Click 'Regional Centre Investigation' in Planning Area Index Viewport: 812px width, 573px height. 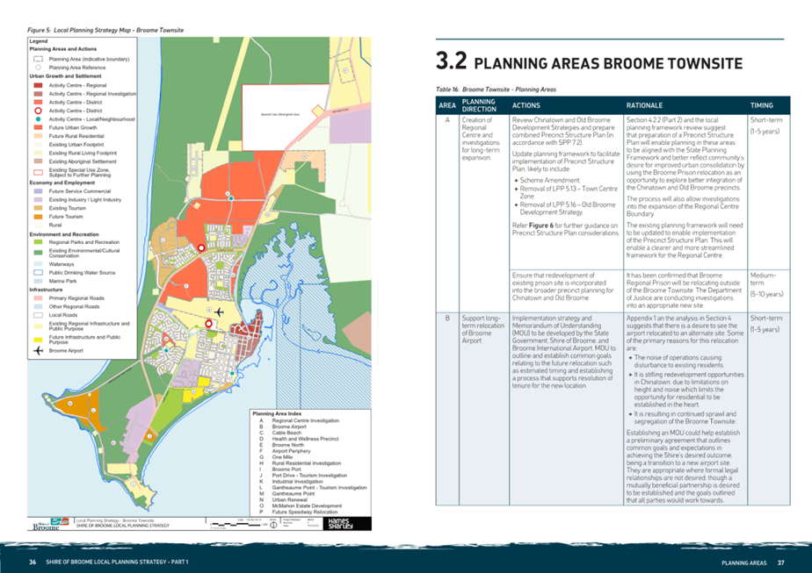click(x=306, y=420)
